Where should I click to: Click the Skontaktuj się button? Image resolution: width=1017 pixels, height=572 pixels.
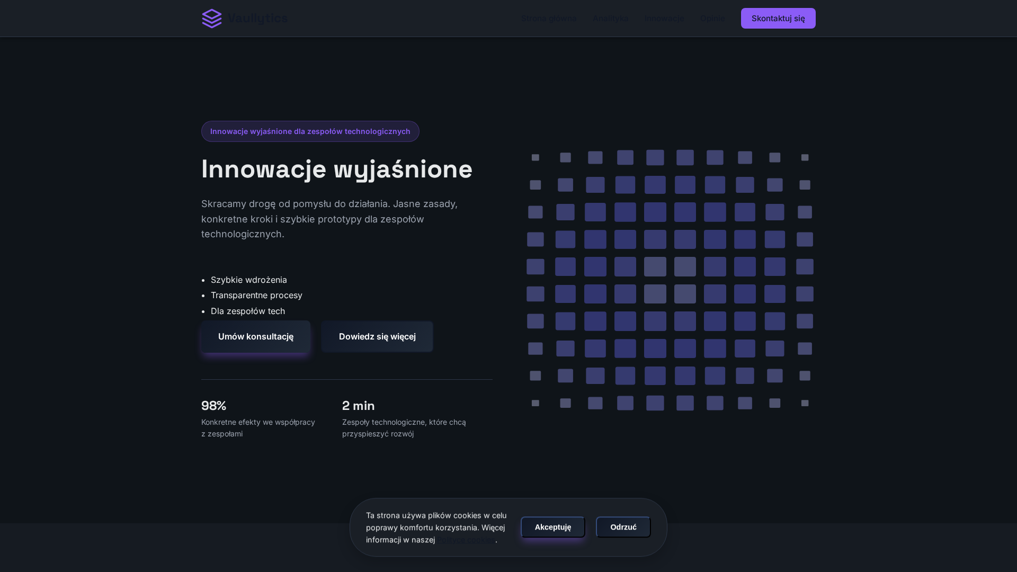pyautogui.click(x=778, y=19)
